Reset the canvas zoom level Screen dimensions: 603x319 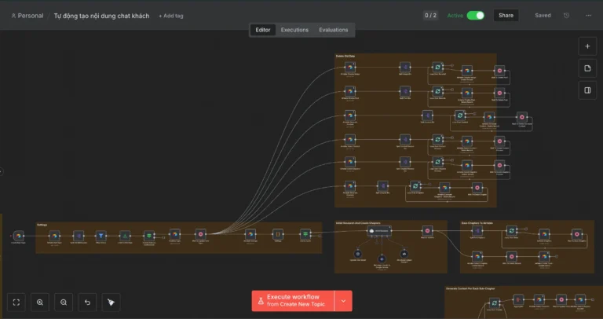pyautogui.click(x=87, y=302)
